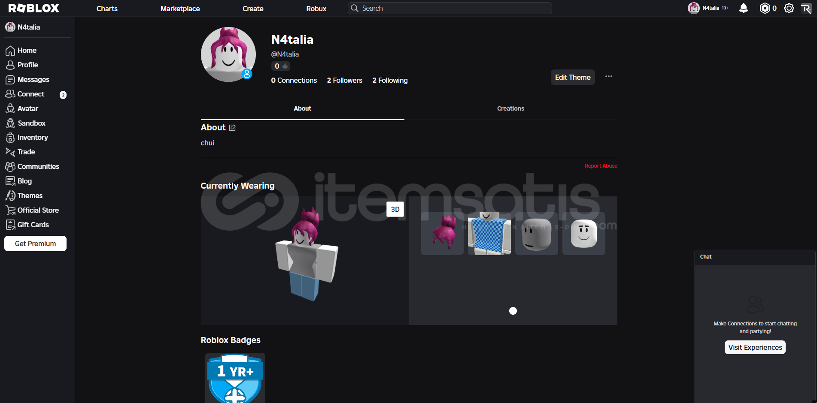Click the Inventory backpack icon
The image size is (817, 403).
click(10, 138)
